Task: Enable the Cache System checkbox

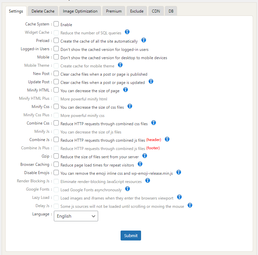Action: [x=56, y=24]
